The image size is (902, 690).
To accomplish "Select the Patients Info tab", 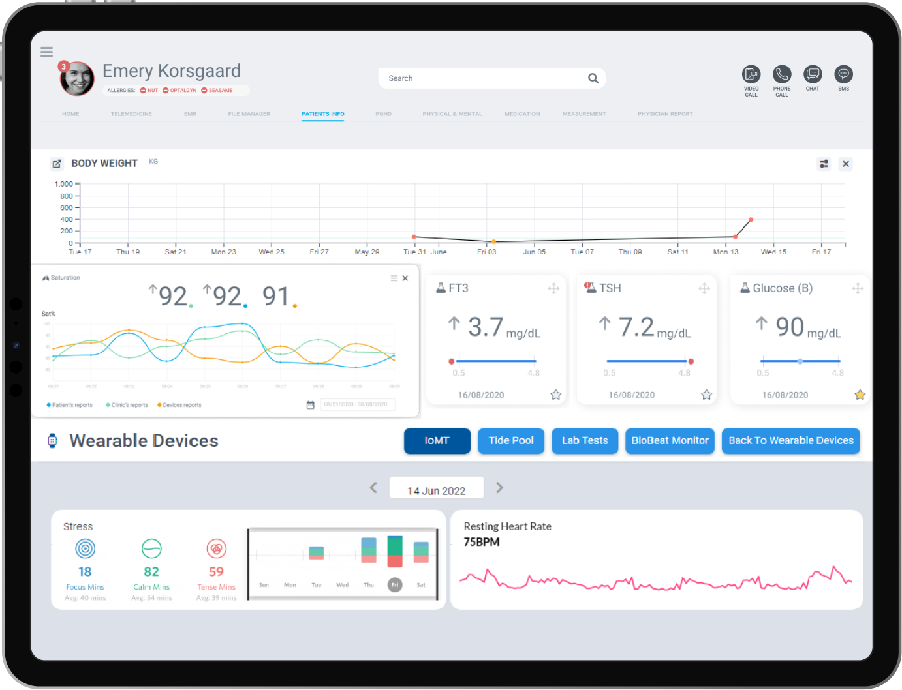I will (323, 114).
